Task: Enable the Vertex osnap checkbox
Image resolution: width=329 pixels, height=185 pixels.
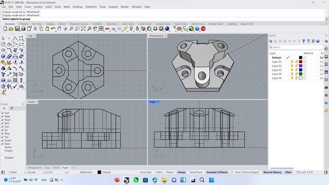Action: [3, 147]
